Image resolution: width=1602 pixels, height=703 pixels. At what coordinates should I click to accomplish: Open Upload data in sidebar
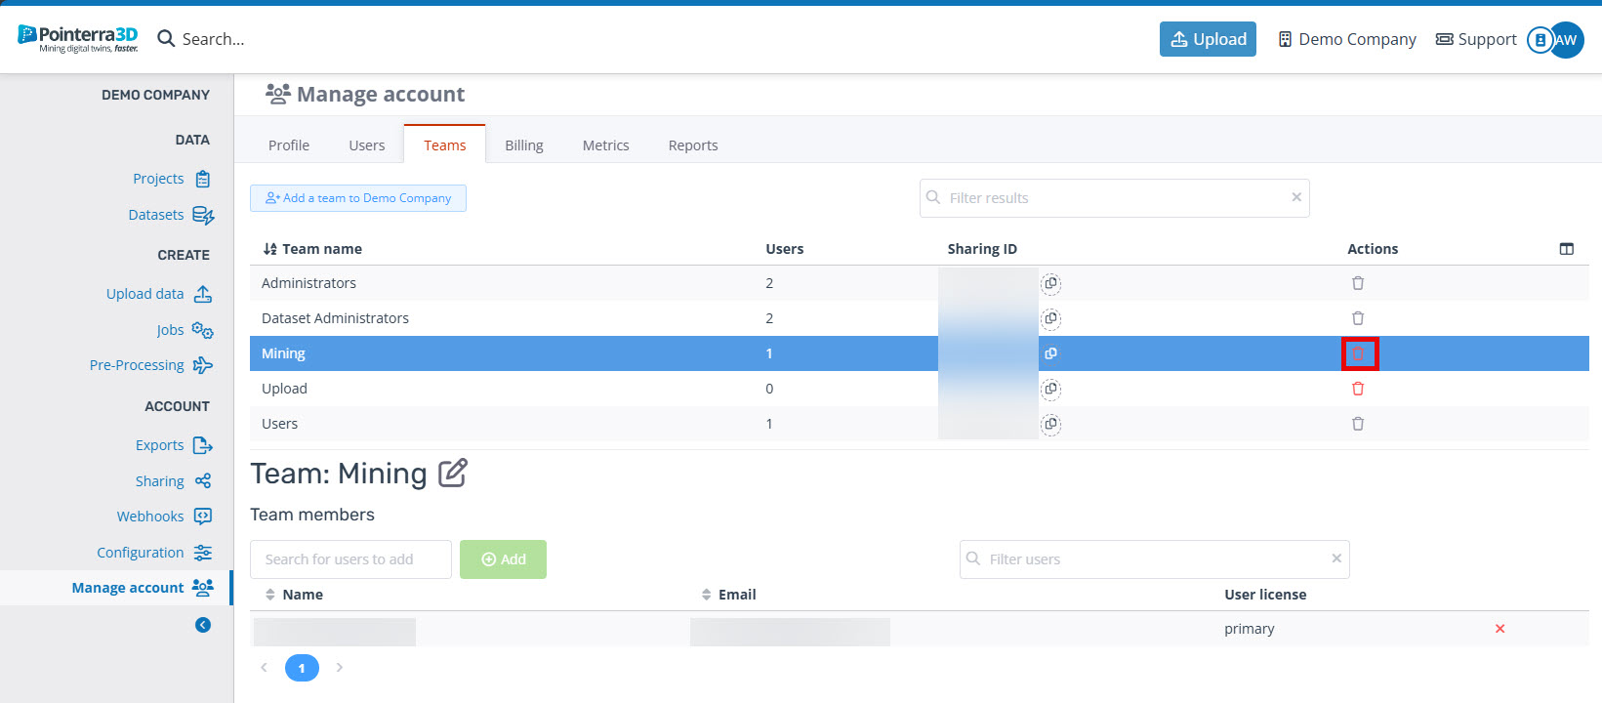[x=144, y=294]
